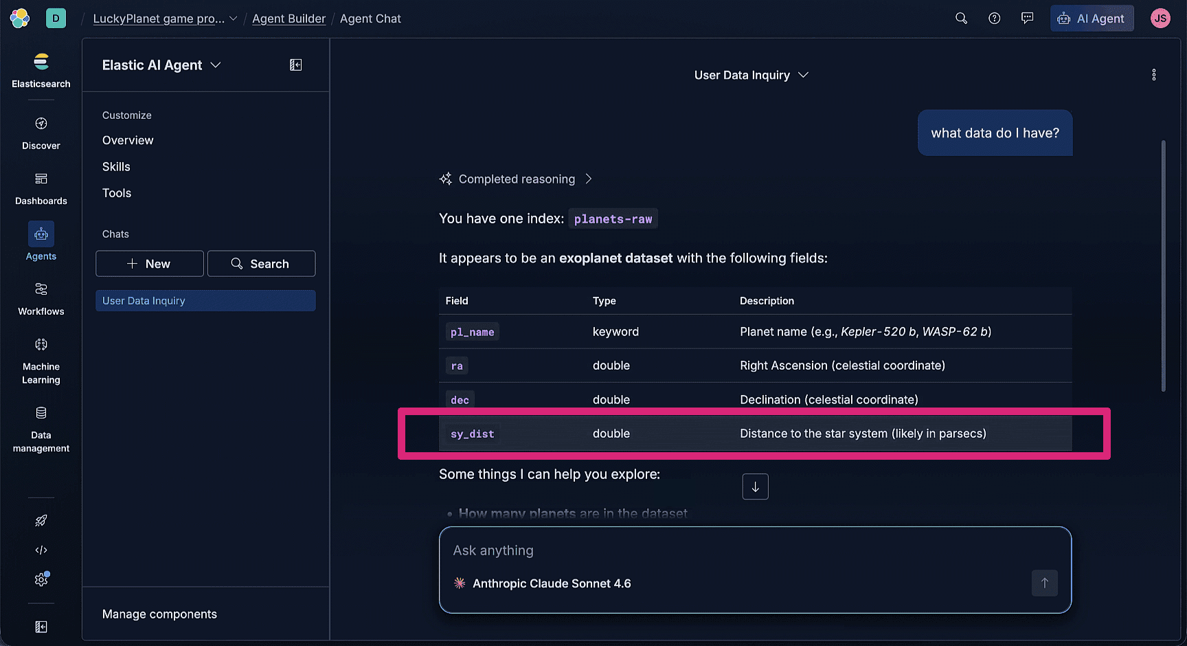Viewport: 1187px width, 646px height.
Task: Click the Search chats button
Action: pyautogui.click(x=261, y=264)
